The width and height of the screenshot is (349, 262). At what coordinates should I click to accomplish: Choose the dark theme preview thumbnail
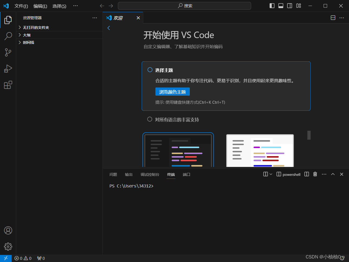tap(178, 150)
